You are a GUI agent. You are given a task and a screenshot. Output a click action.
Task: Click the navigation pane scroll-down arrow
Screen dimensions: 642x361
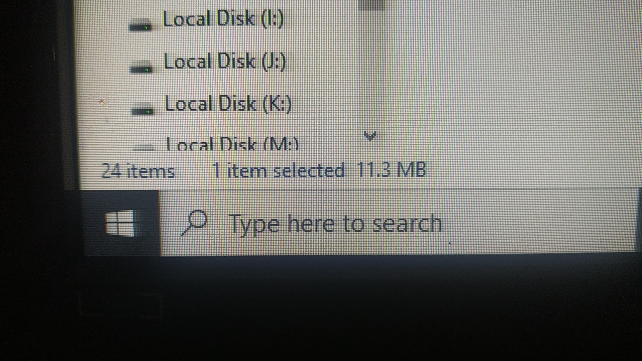click(x=370, y=136)
